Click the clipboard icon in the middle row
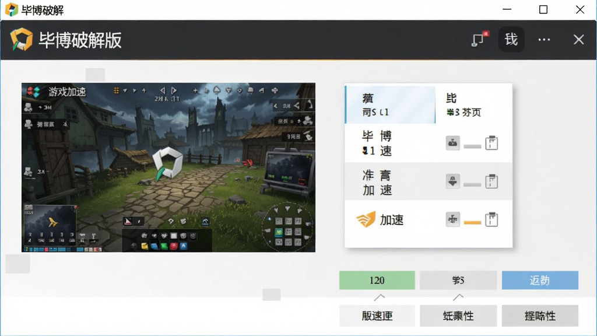Viewport: 597px width, 336px height. coord(491,181)
